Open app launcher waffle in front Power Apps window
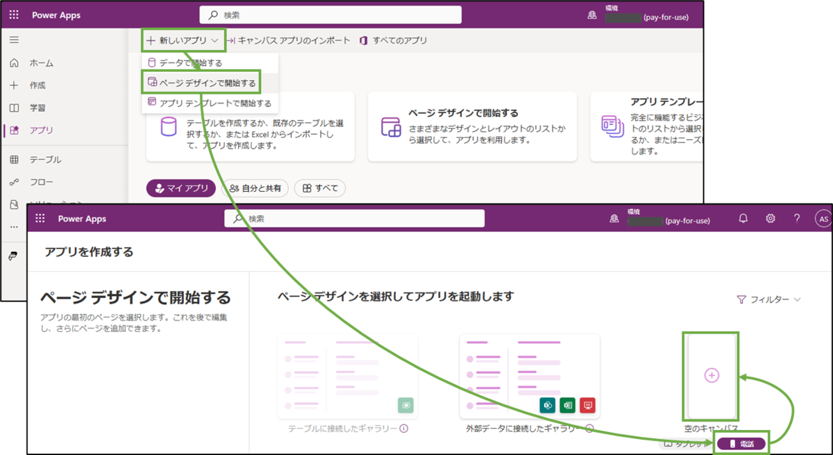 40,219
